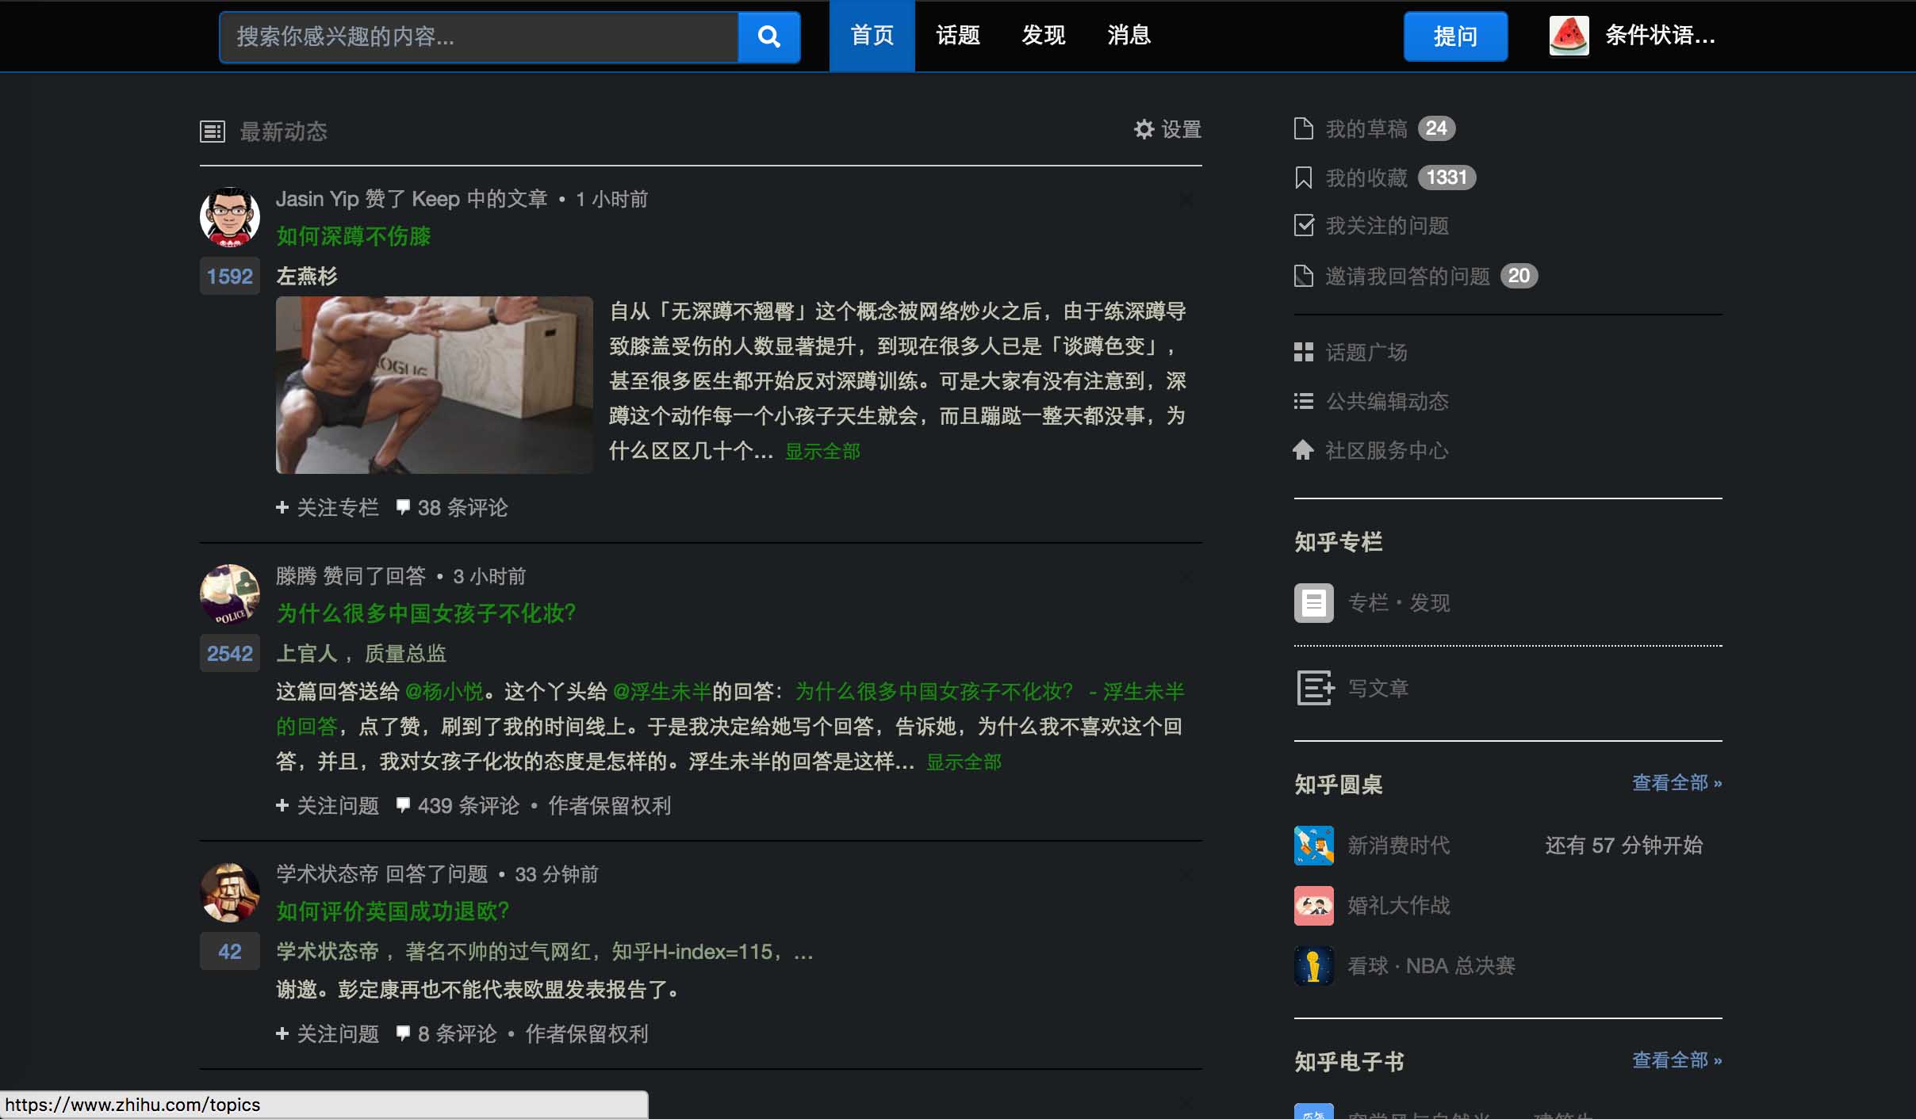Open the 新消费时代 roundtable icon
The height and width of the screenshot is (1119, 1916).
coord(1314,846)
